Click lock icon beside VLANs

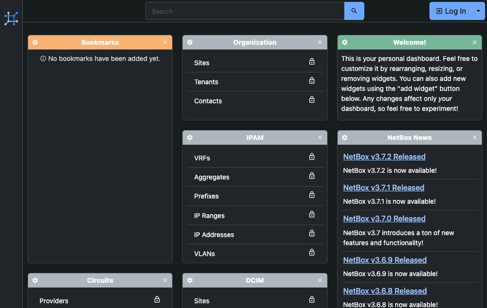[312, 252]
